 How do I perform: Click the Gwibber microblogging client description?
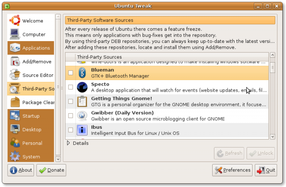(158, 119)
